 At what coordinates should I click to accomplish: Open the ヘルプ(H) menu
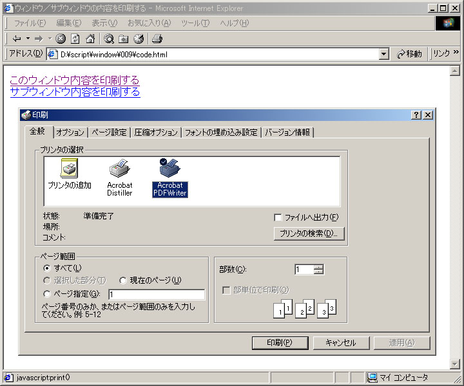click(x=235, y=23)
